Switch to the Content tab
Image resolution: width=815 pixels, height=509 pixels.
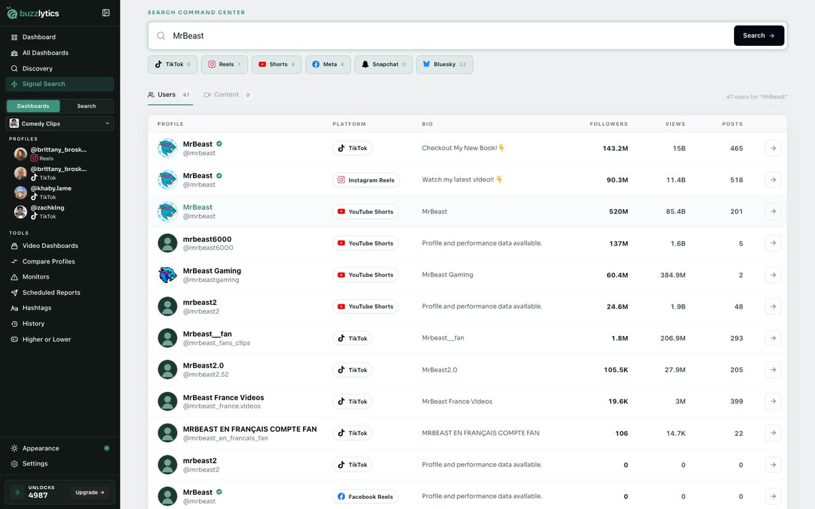(227, 95)
